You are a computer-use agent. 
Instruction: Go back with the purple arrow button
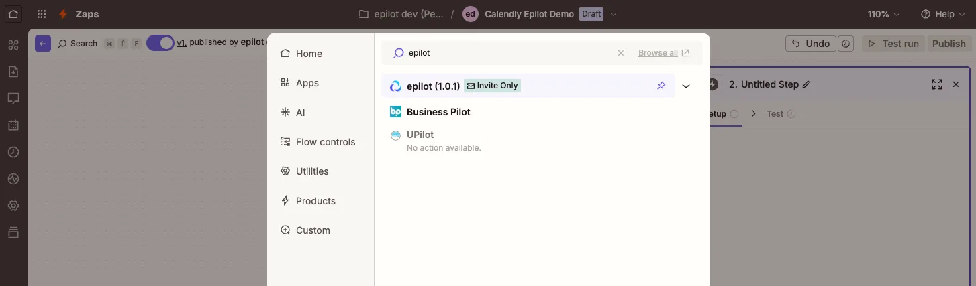point(43,43)
